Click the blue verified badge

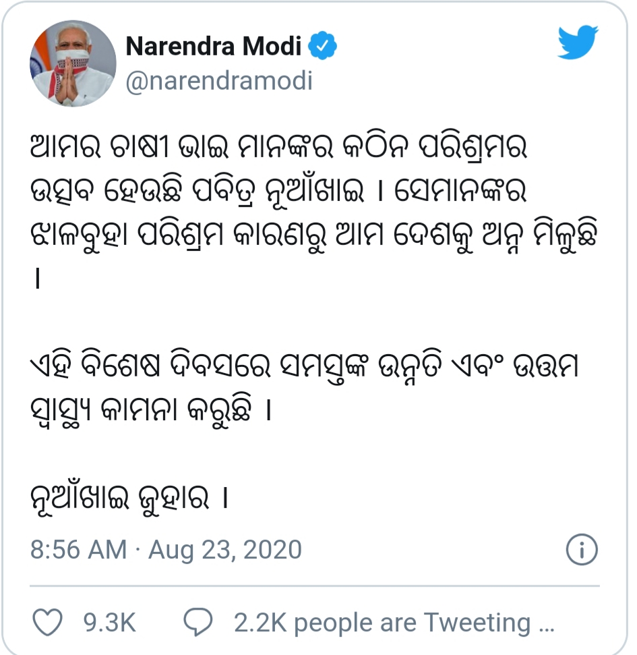(x=323, y=46)
